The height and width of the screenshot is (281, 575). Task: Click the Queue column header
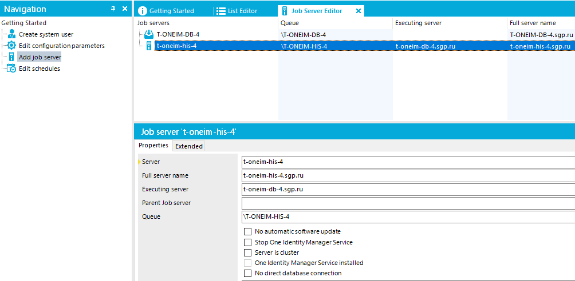[x=335, y=23]
